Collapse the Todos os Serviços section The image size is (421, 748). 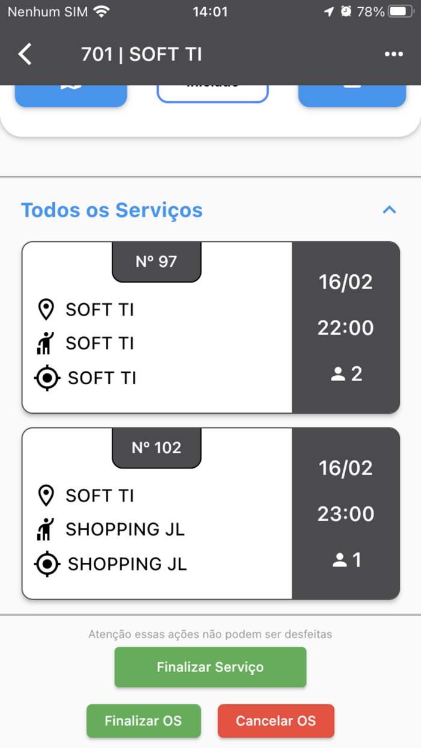(390, 209)
